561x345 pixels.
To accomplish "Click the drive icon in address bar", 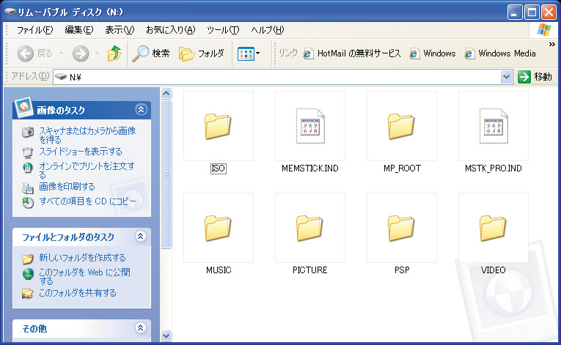I will click(61, 76).
